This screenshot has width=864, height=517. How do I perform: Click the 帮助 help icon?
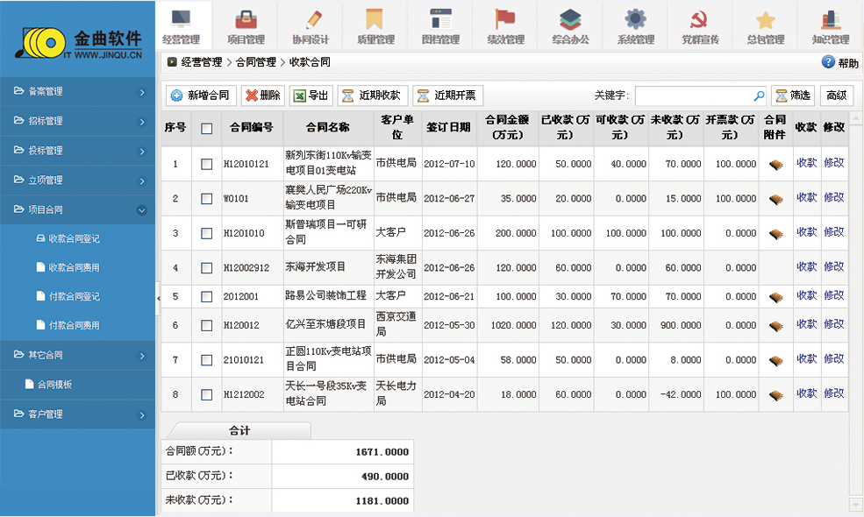[x=828, y=62]
